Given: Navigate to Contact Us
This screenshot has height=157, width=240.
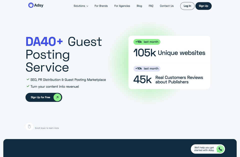Looking at the screenshot, I should pyautogui.click(x=167, y=6).
